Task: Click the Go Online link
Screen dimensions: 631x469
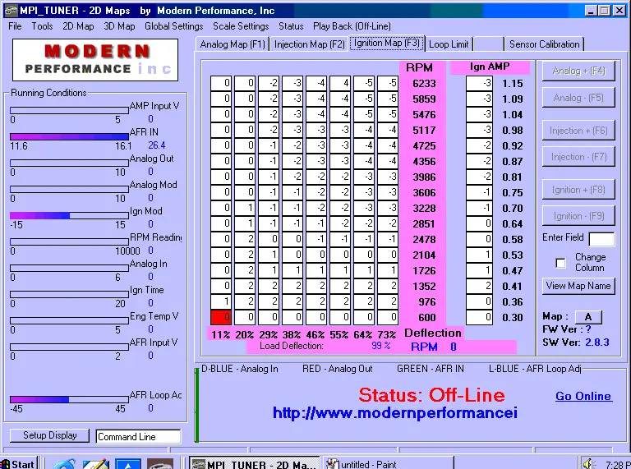Action: (583, 396)
